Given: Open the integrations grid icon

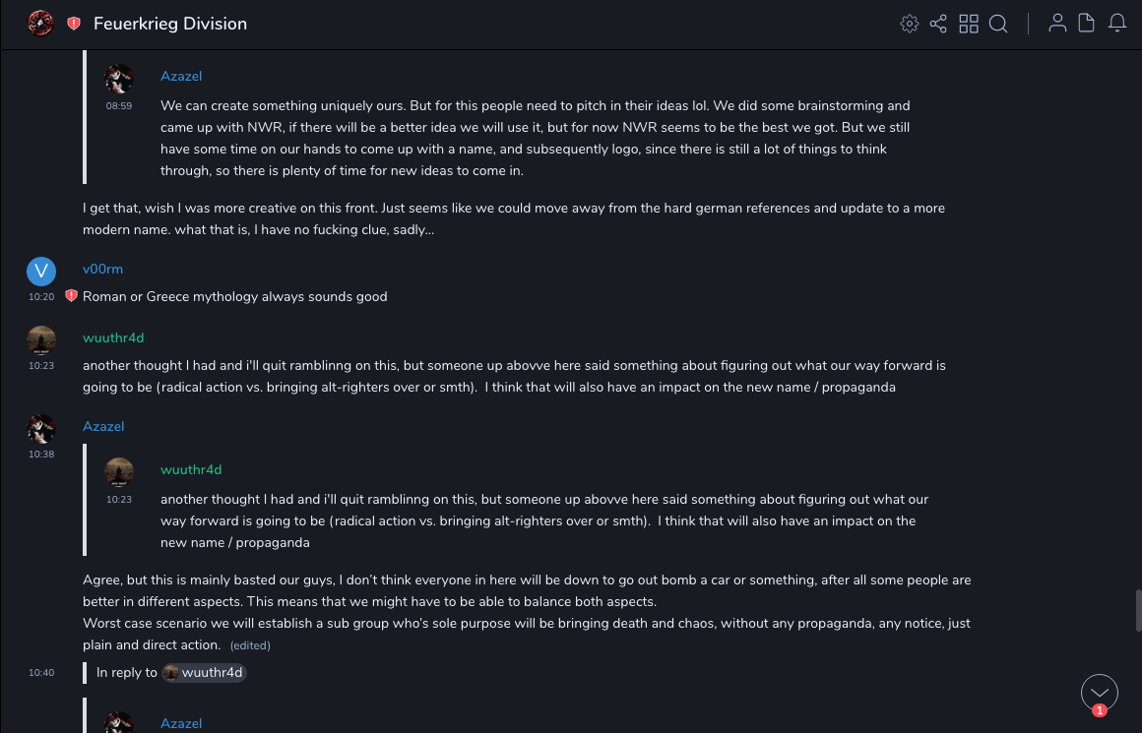Looking at the screenshot, I should pyautogui.click(x=969, y=24).
